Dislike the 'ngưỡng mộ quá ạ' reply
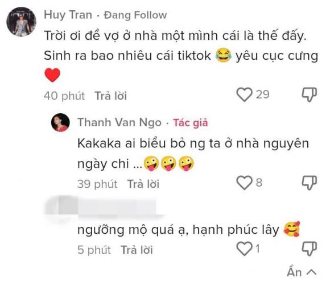330x285 pixels. click(310, 249)
